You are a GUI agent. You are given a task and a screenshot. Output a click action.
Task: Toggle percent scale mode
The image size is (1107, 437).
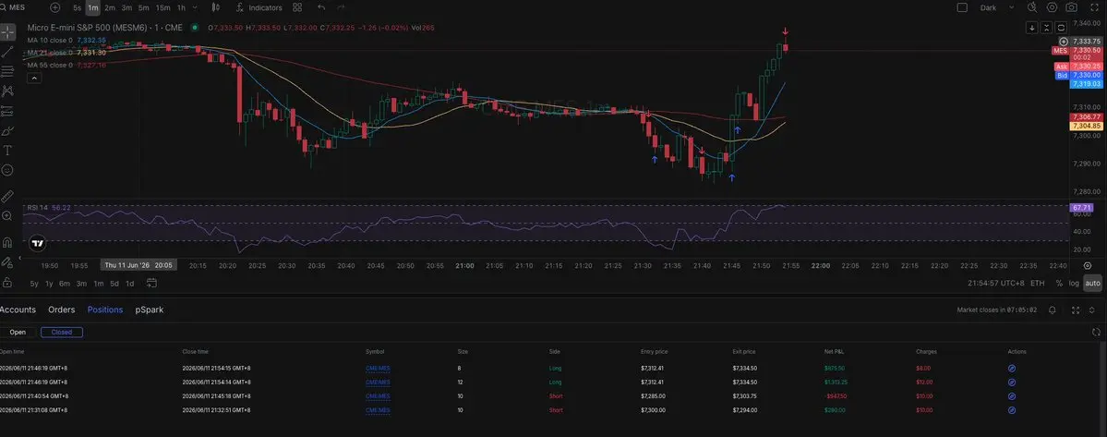tap(1059, 283)
